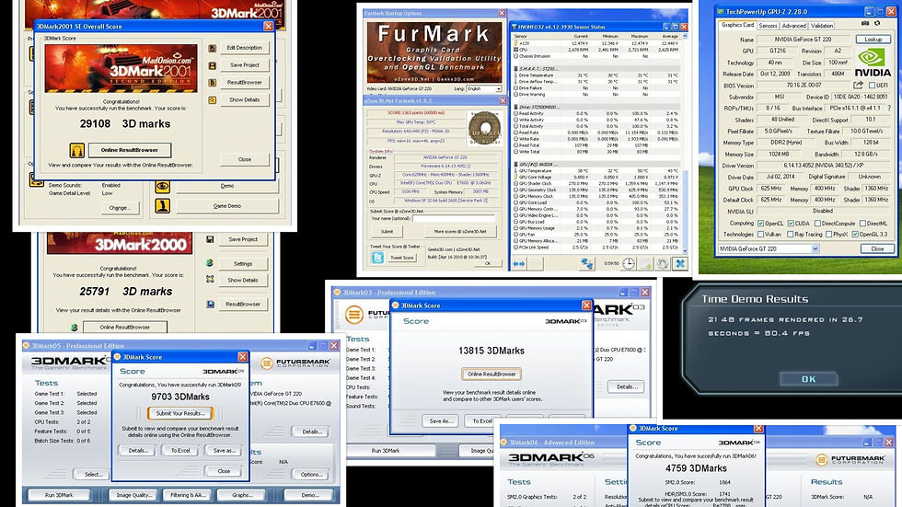Screen dimensions: 902x507
Task: Click Show Details icon in 3DMark2001 dialog
Action: point(213,100)
